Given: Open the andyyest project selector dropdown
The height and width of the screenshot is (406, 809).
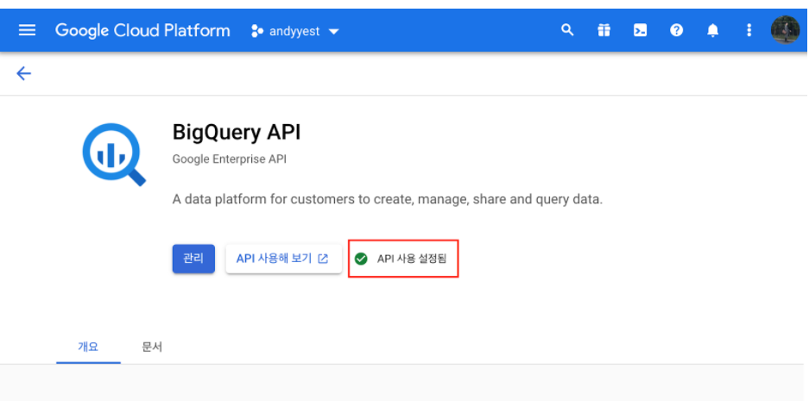Looking at the screenshot, I should tap(294, 31).
